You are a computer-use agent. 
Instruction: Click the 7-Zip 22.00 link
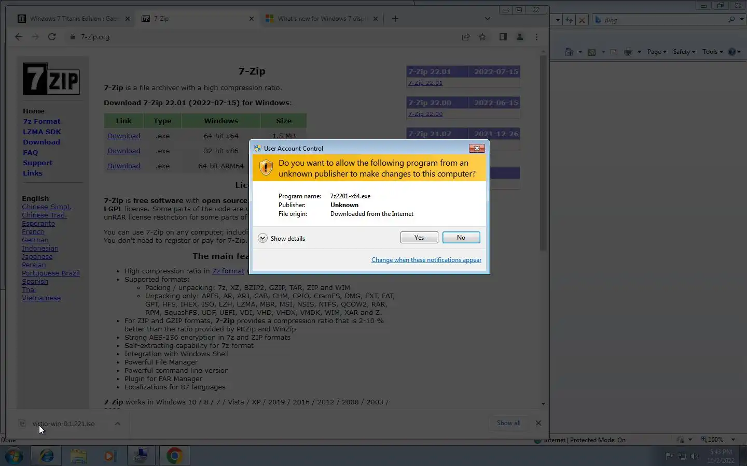(x=425, y=114)
